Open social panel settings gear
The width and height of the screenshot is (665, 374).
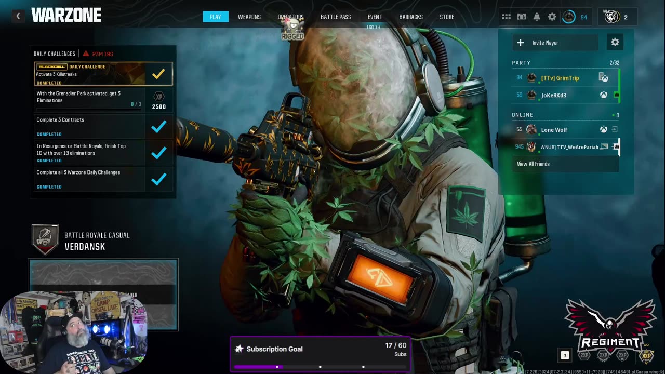tap(615, 42)
